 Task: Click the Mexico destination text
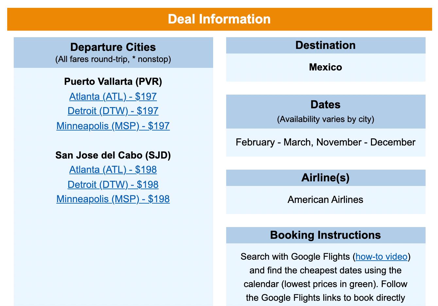326,67
